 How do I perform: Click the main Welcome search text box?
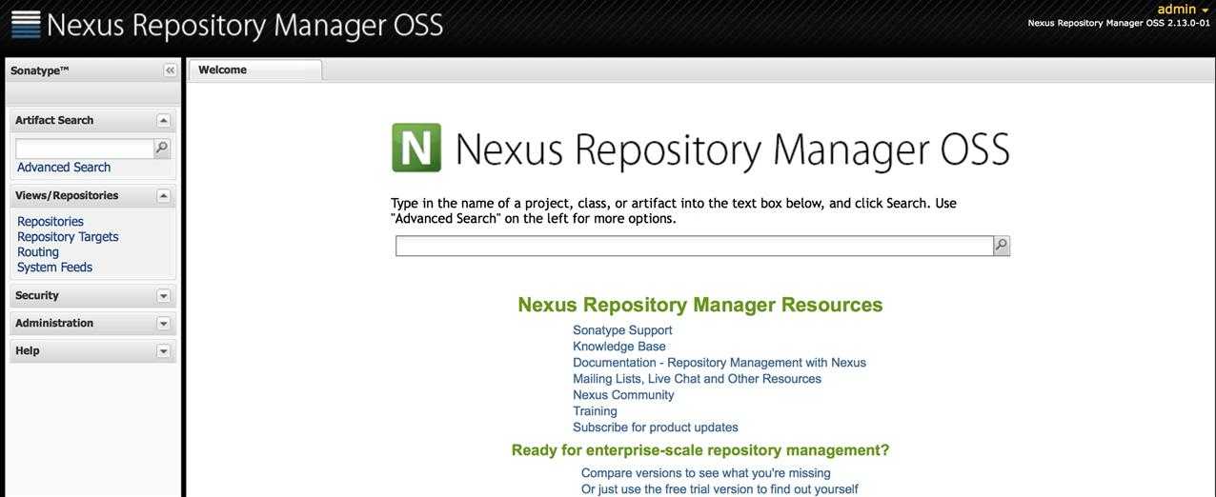pyautogui.click(x=695, y=246)
